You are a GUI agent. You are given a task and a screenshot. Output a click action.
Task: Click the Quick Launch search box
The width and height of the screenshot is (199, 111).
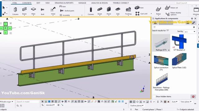click(187, 3)
